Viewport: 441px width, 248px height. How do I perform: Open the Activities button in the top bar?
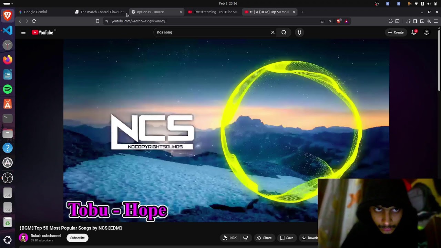pos(8,3)
